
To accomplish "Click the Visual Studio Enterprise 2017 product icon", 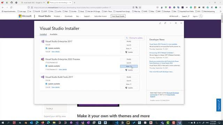I will click(x=43, y=41).
